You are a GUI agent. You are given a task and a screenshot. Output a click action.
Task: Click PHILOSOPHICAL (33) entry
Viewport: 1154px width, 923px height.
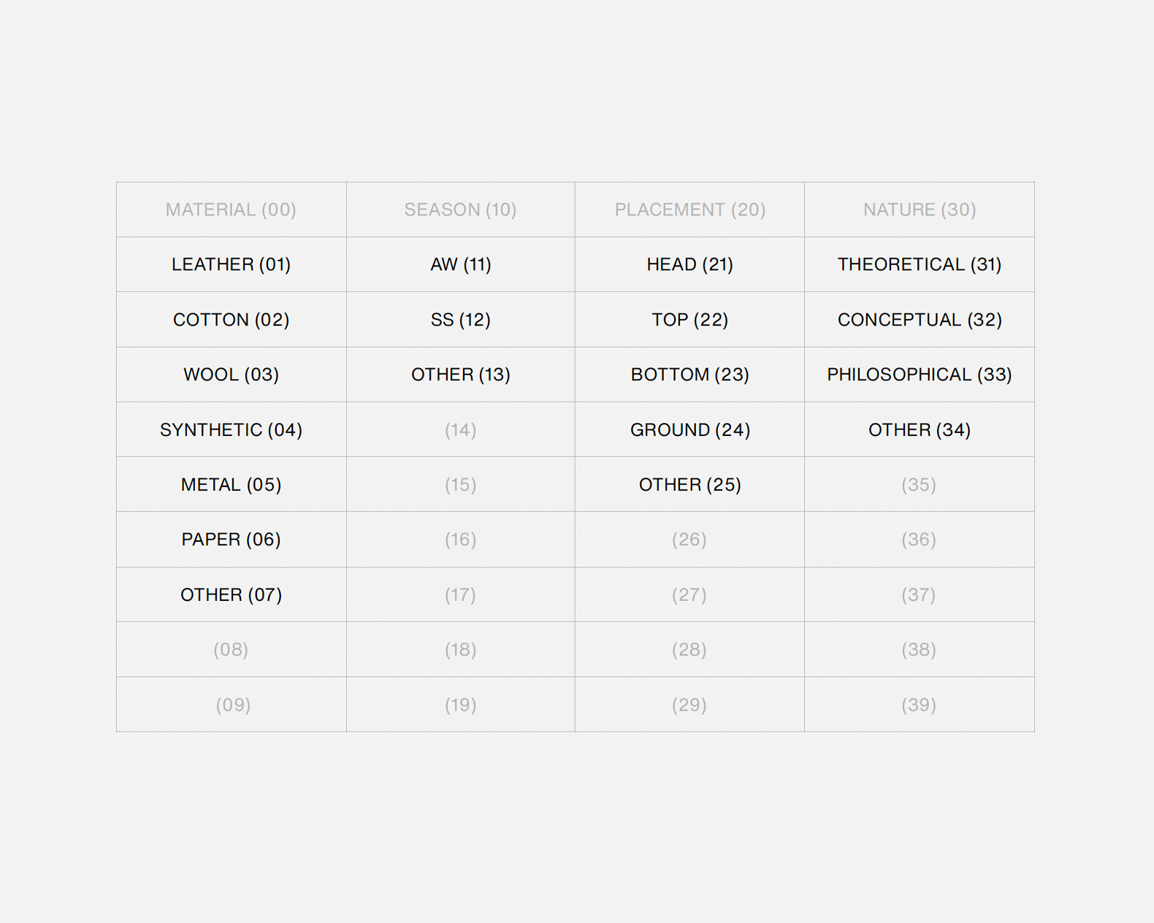tap(919, 375)
